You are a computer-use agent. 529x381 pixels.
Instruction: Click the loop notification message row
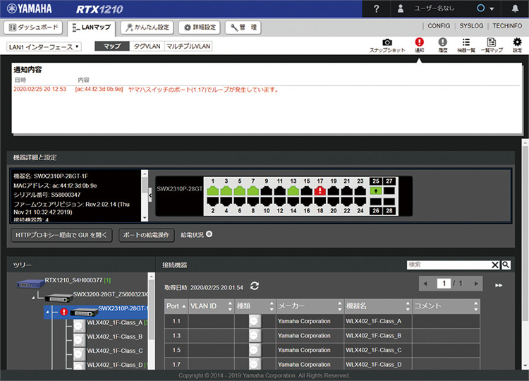tap(267, 90)
